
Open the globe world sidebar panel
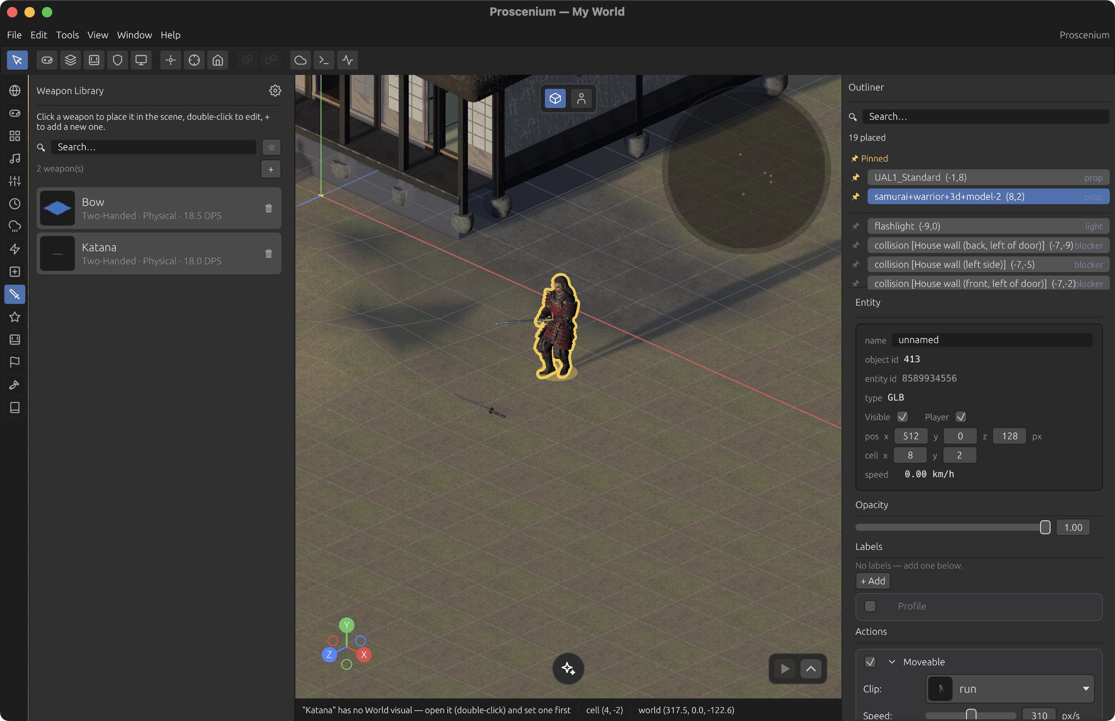coord(15,91)
